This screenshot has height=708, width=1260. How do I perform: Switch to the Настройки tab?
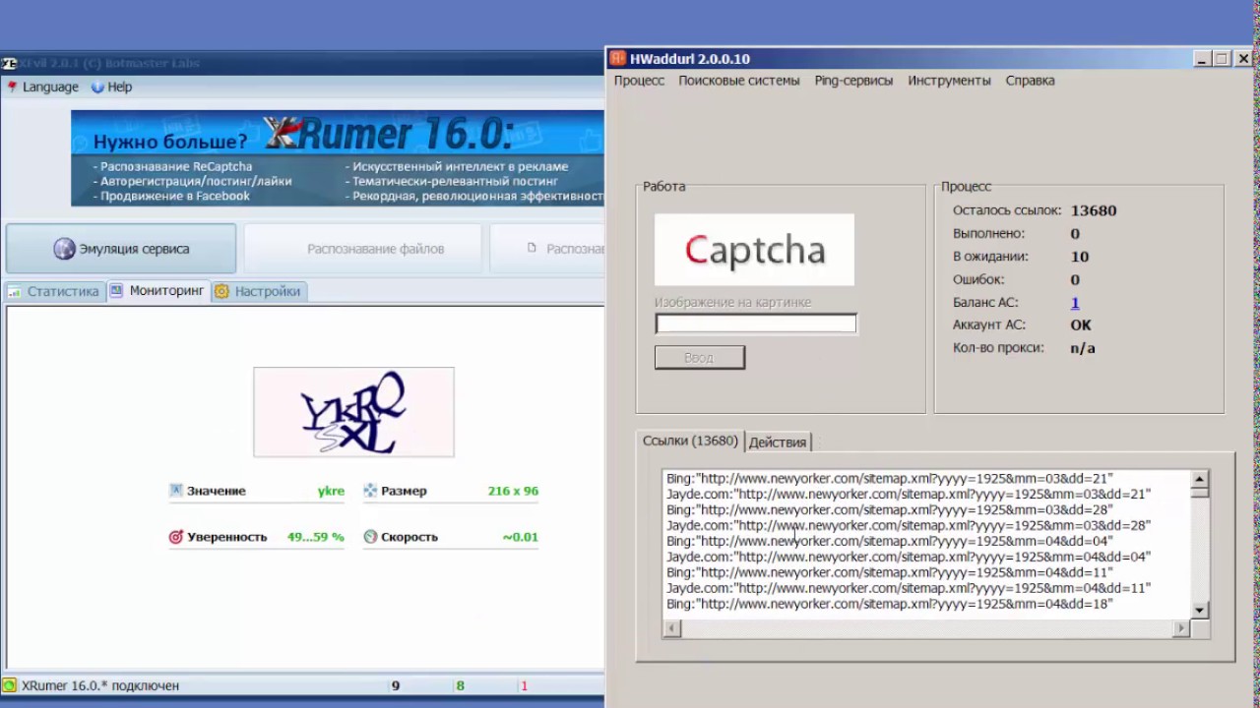click(x=259, y=291)
